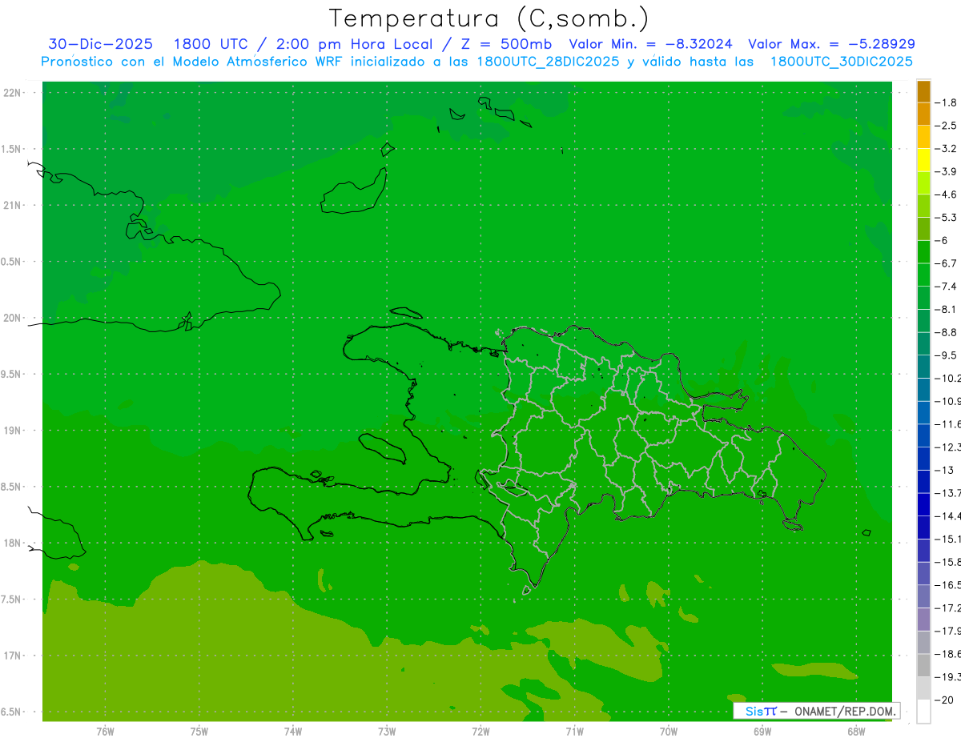Click the -3.9 colorbar label
The image size is (961, 742).
(x=947, y=171)
